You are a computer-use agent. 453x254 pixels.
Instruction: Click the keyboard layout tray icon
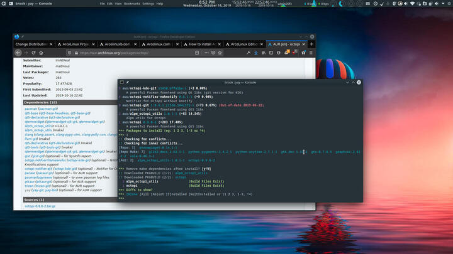click(x=367, y=4)
